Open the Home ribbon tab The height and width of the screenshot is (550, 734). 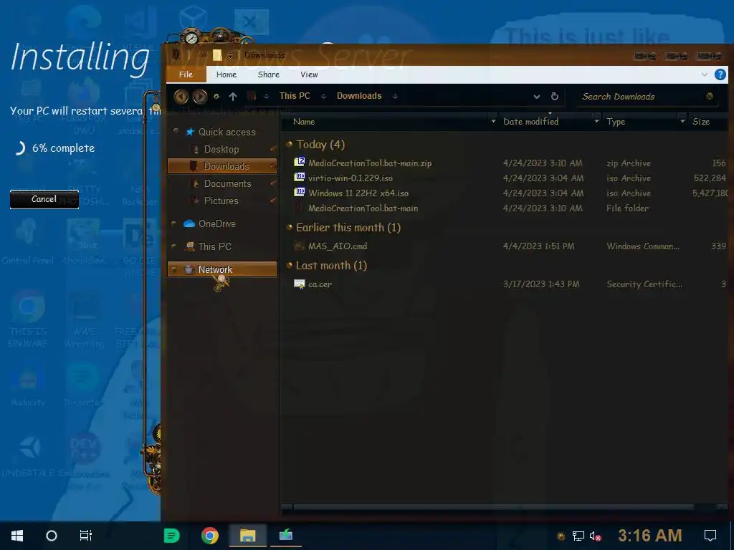pyautogui.click(x=227, y=74)
